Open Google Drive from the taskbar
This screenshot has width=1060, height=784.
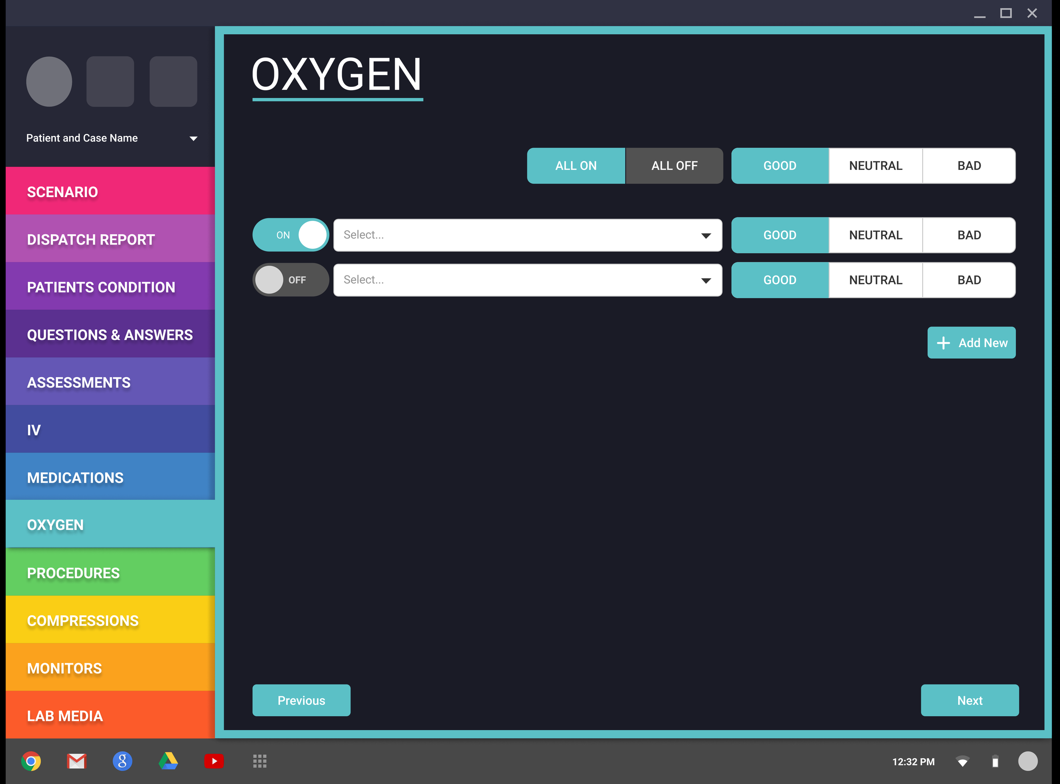168,761
